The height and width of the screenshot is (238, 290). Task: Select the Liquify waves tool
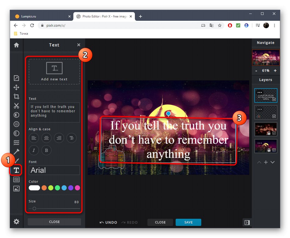(x=16, y=142)
